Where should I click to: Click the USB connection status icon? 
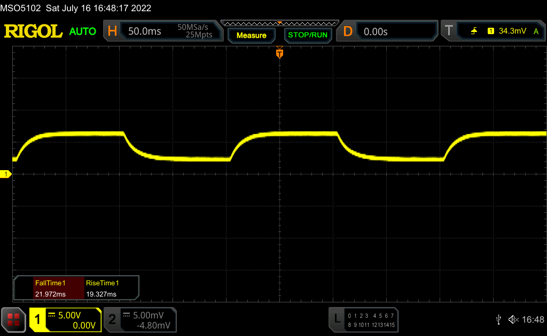[x=498, y=319]
